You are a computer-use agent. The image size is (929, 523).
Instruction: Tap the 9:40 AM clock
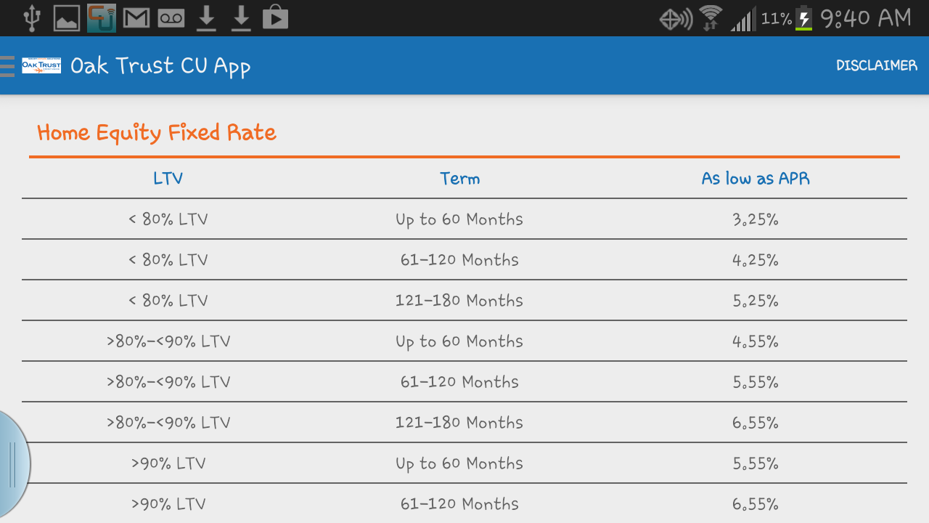click(865, 18)
